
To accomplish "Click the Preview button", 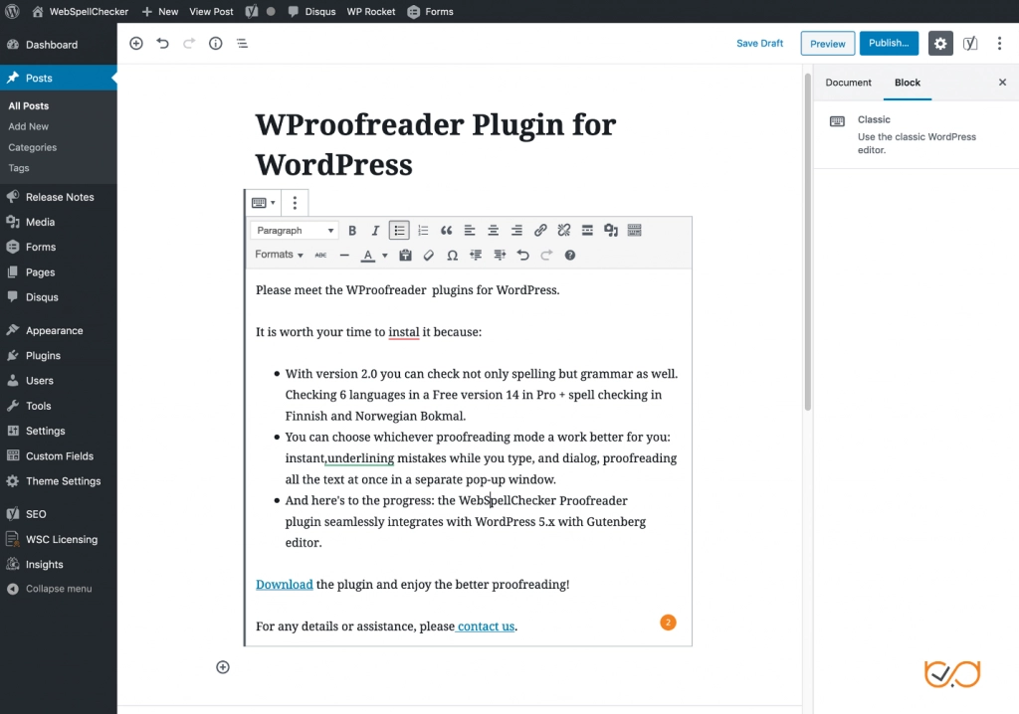I will pyautogui.click(x=827, y=44).
